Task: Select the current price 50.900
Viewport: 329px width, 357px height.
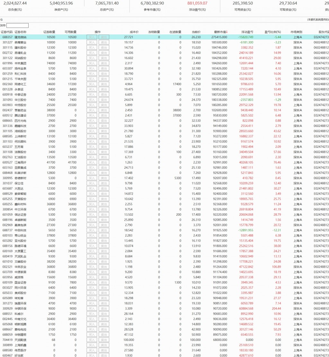Action: [x=196, y=335]
